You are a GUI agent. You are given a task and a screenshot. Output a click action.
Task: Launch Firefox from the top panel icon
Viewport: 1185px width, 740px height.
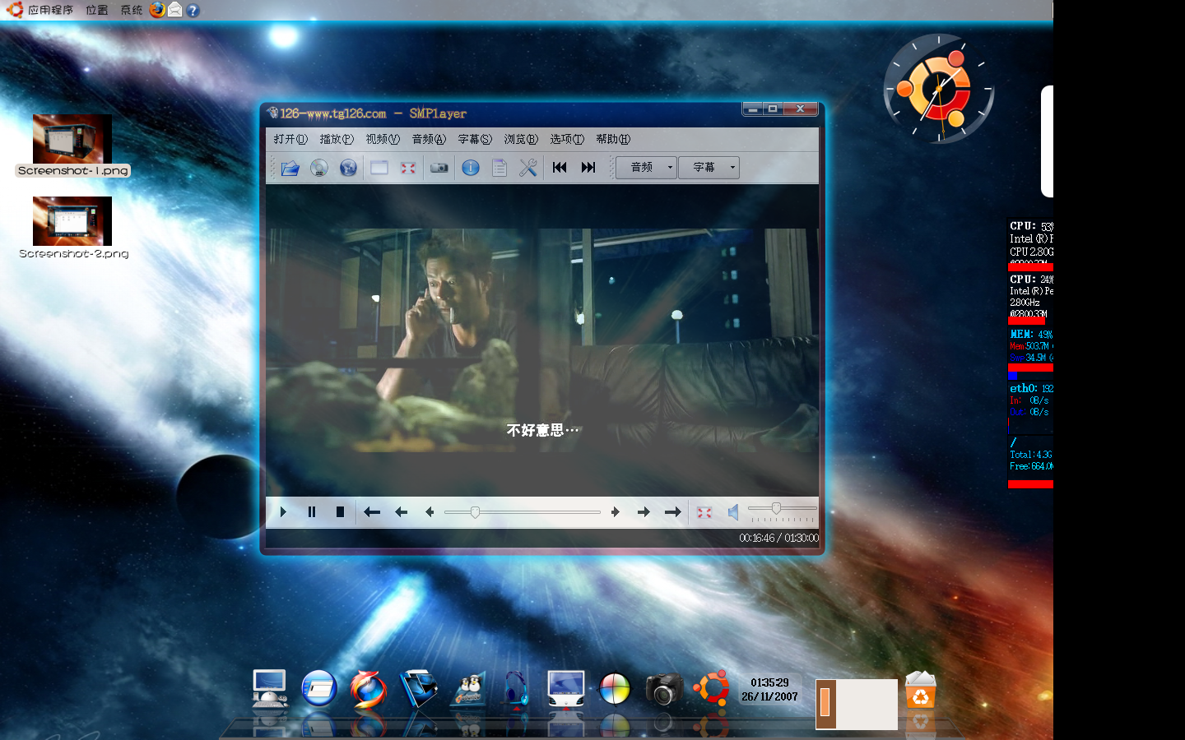click(x=157, y=10)
